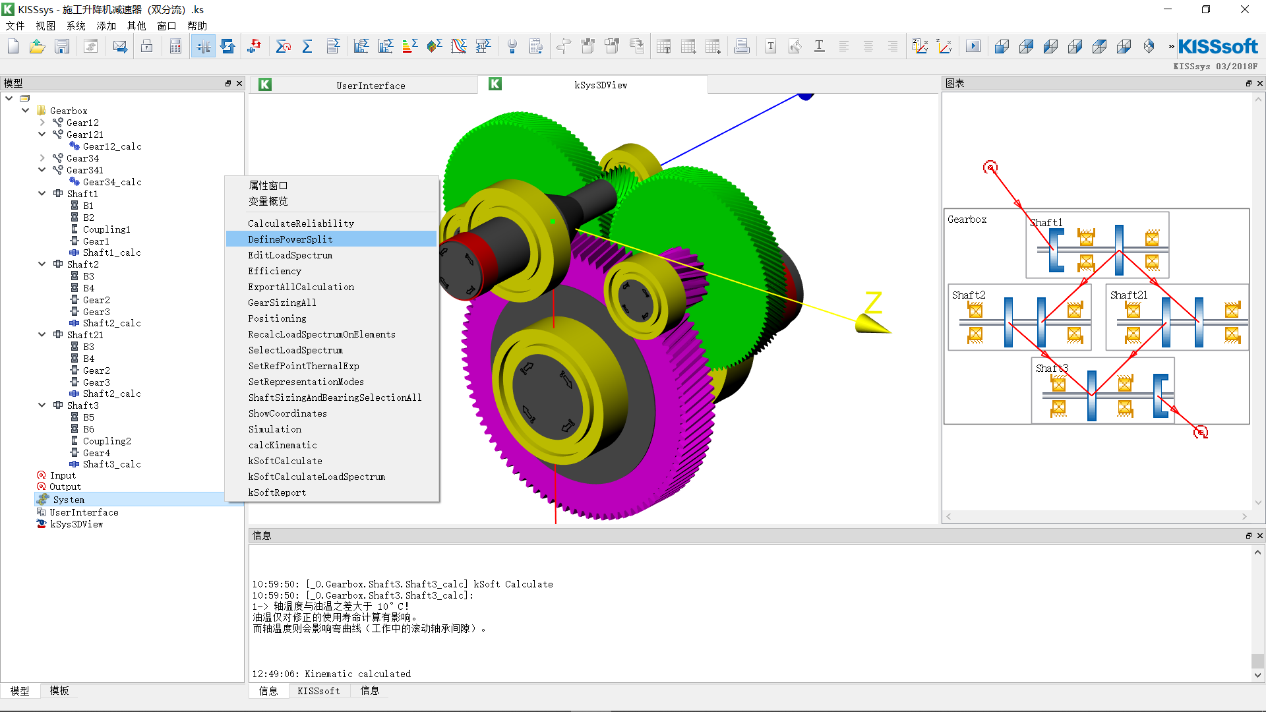The width and height of the screenshot is (1266, 712).
Task: Collapse the root model tree node
Action: (9, 98)
